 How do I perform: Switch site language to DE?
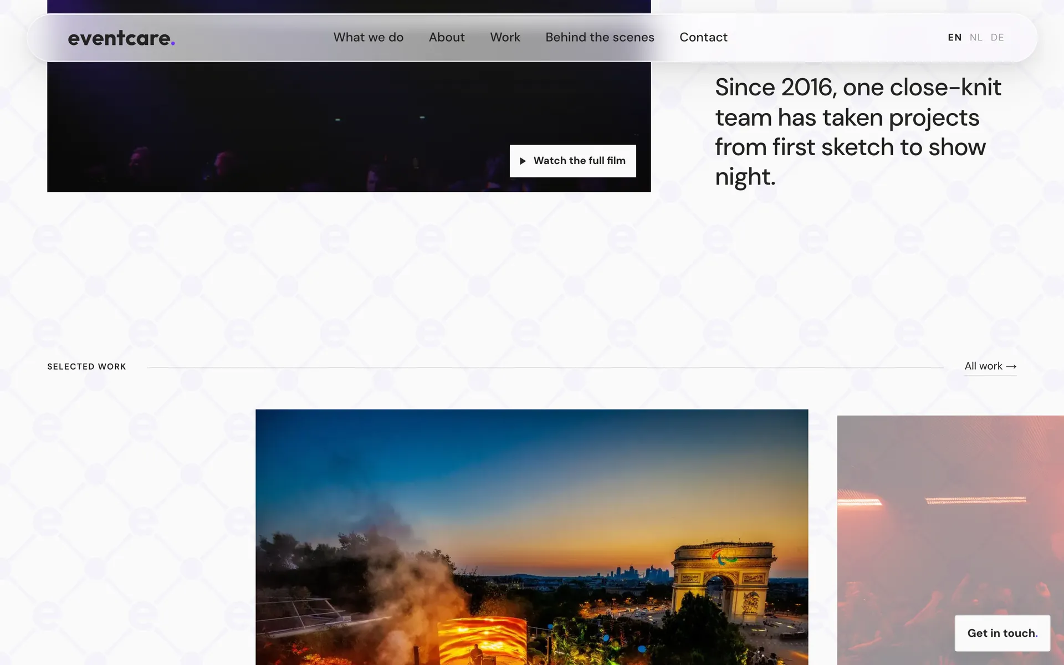[997, 38]
